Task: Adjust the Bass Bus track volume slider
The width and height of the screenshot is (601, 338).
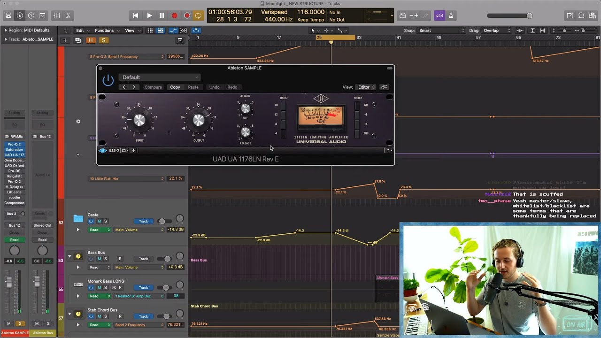Action: click(x=164, y=259)
